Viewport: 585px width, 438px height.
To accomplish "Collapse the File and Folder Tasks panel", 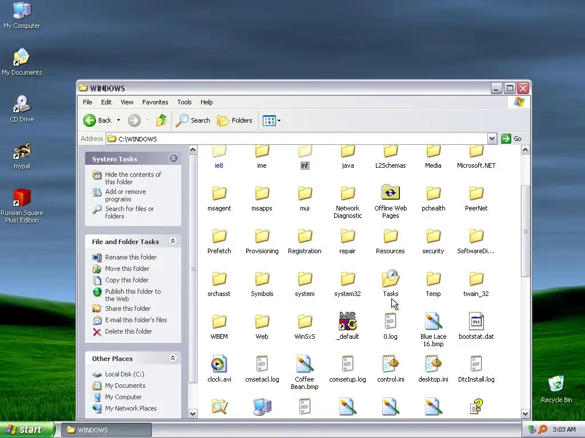I will click(173, 241).
